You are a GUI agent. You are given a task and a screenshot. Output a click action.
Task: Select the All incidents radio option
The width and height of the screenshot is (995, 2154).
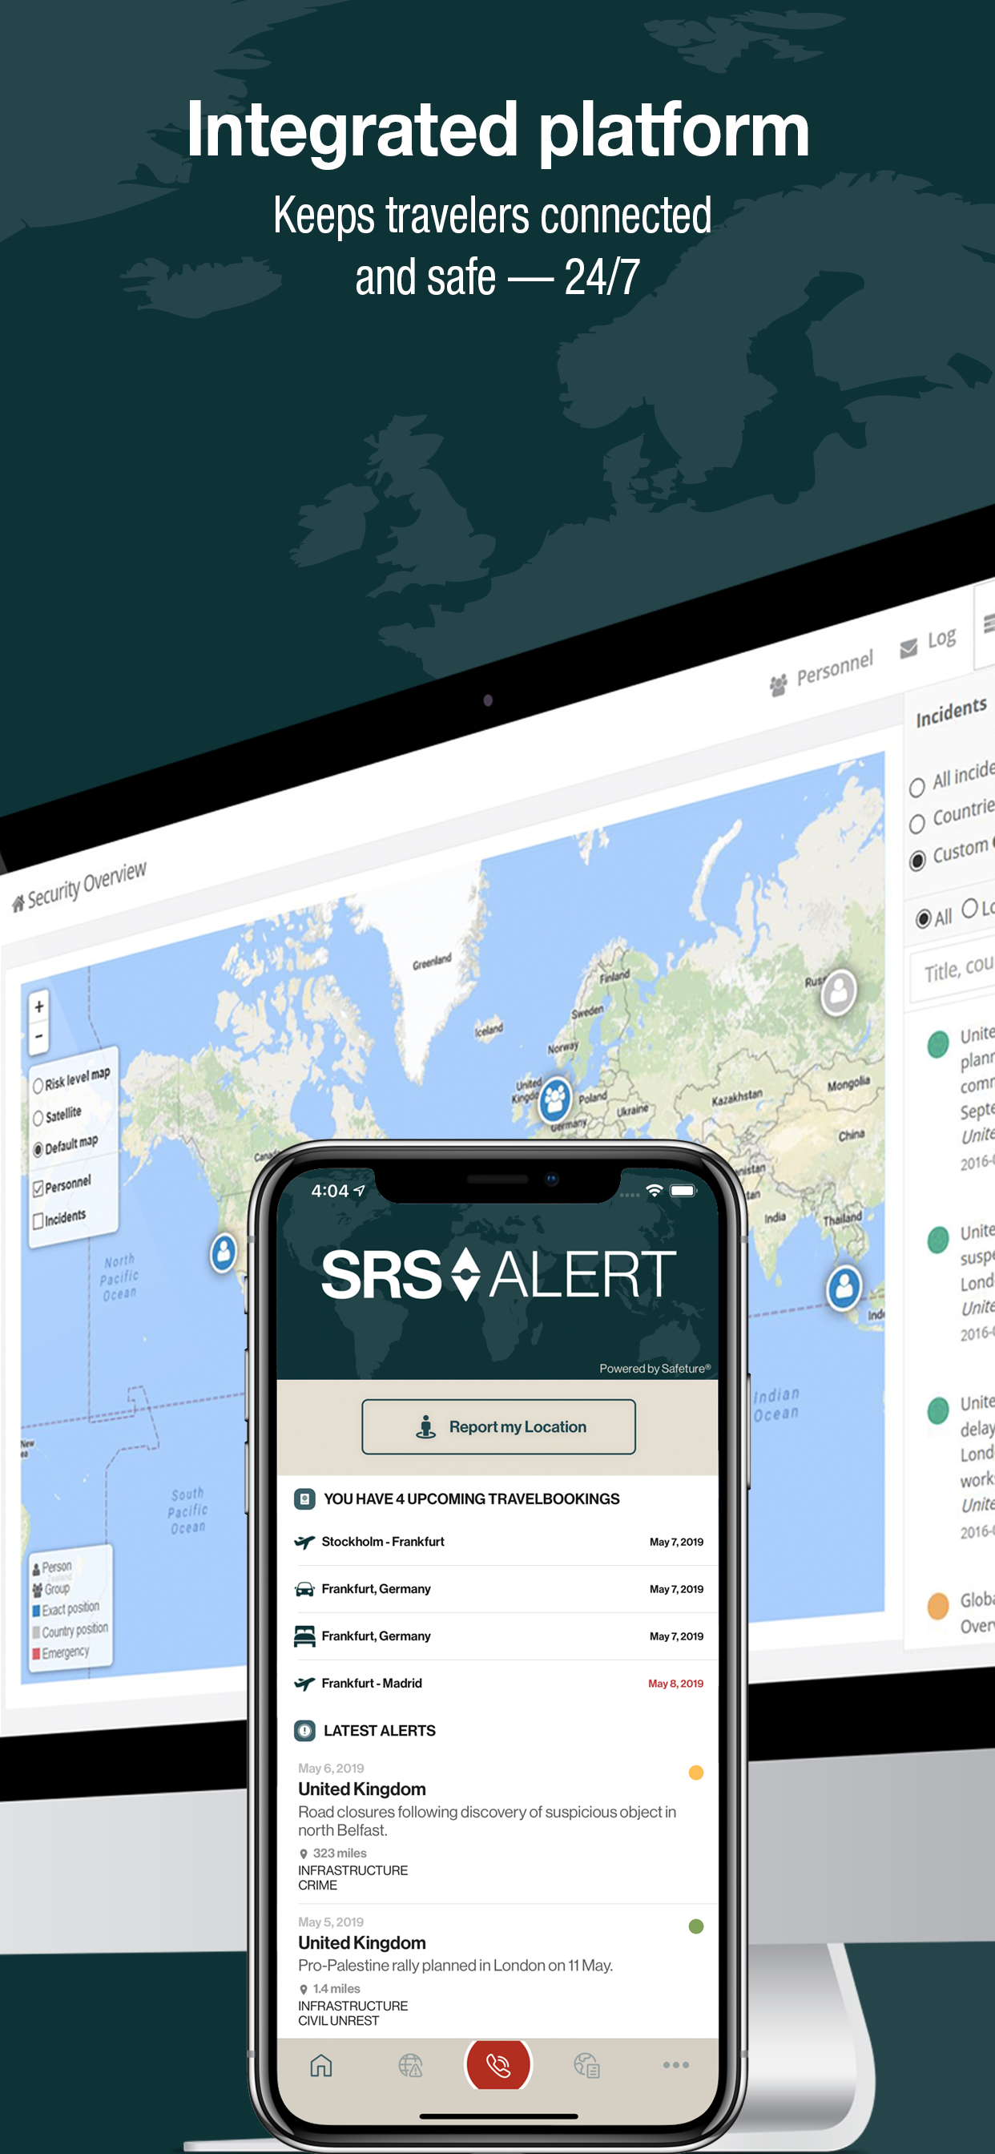[916, 787]
